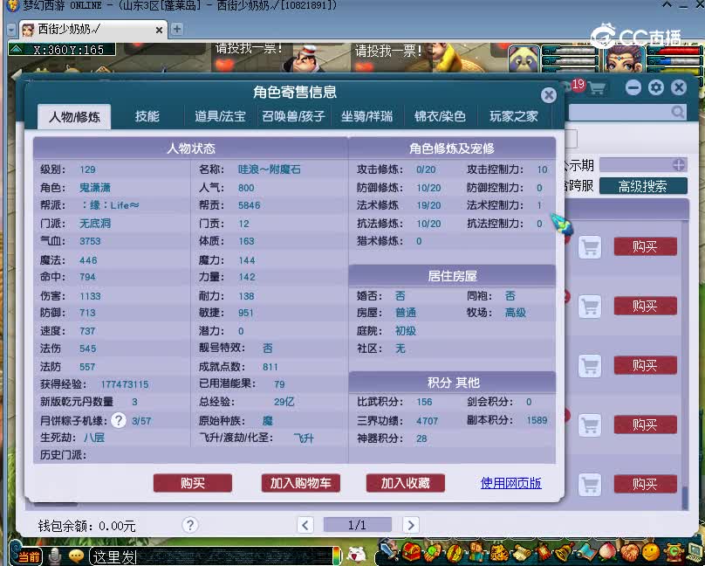Click the 当前 chat channel button
The width and height of the screenshot is (705, 566).
click(30, 556)
